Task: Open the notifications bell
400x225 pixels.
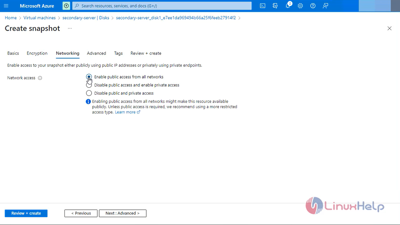Action: point(288,6)
